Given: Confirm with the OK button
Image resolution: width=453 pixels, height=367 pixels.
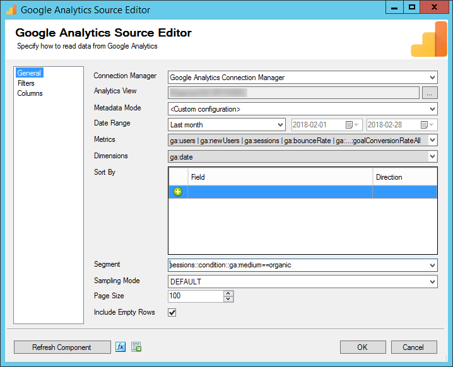Looking at the screenshot, I should tap(363, 347).
